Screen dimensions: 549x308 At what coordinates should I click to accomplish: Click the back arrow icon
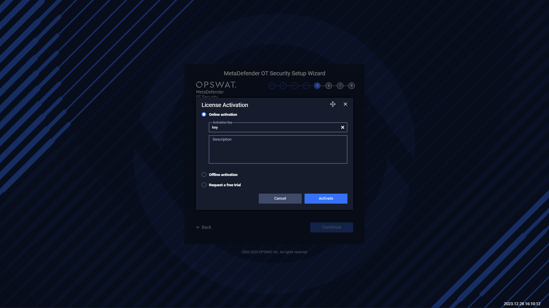click(198, 227)
